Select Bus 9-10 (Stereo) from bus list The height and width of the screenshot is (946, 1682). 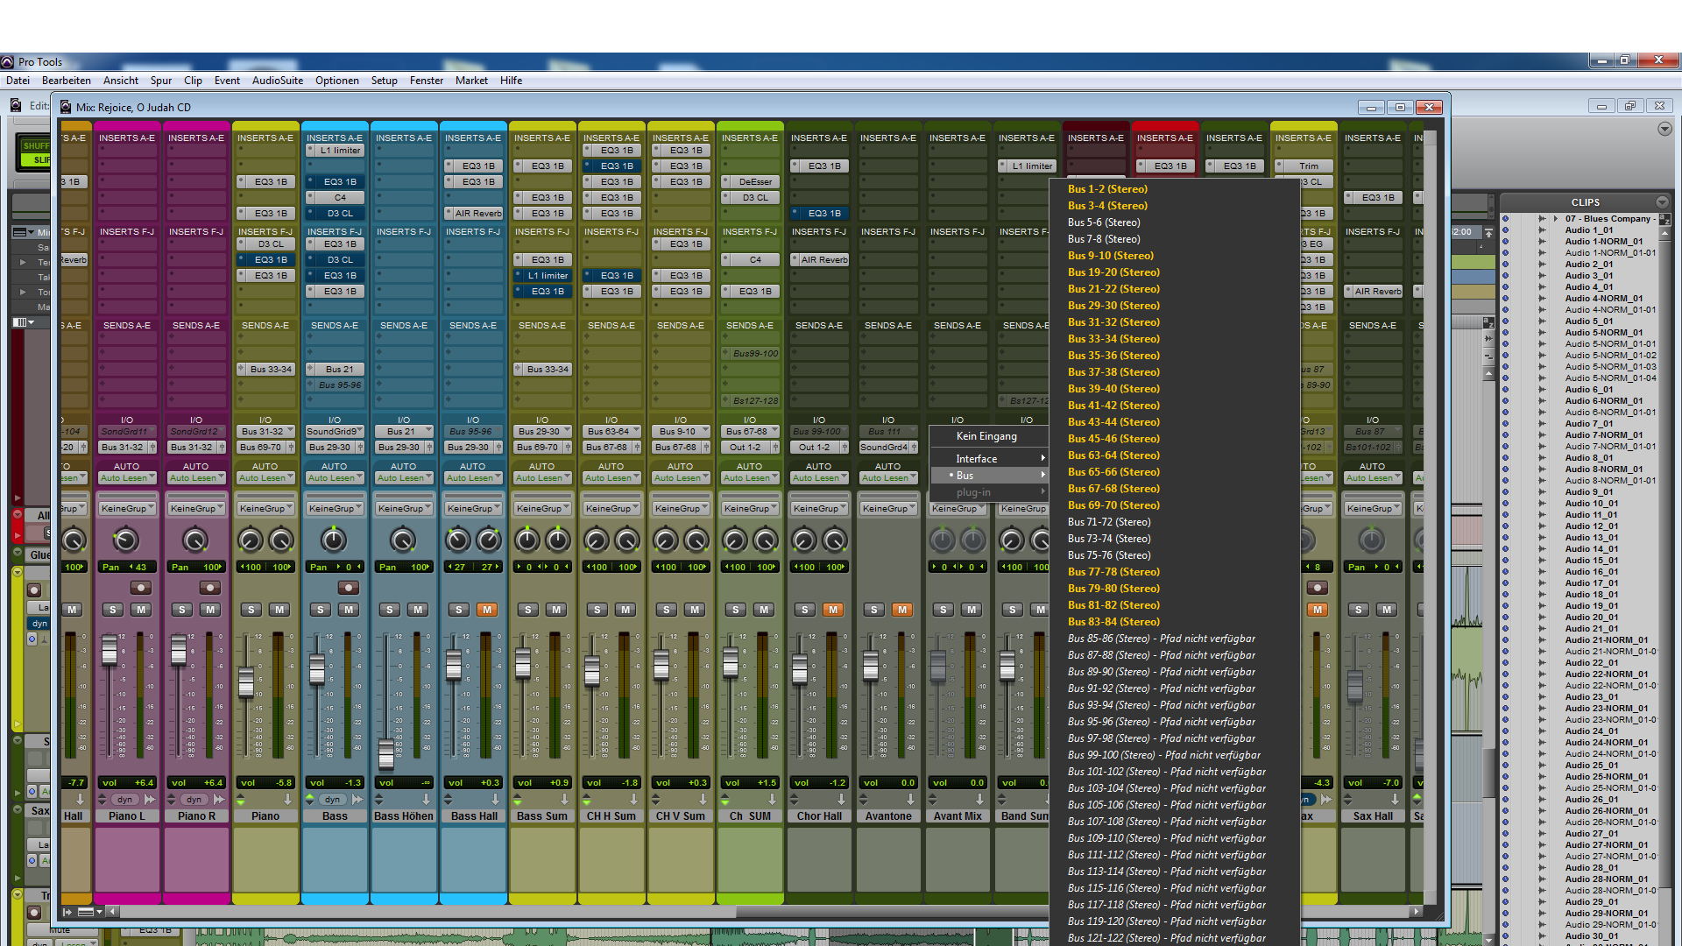point(1111,256)
